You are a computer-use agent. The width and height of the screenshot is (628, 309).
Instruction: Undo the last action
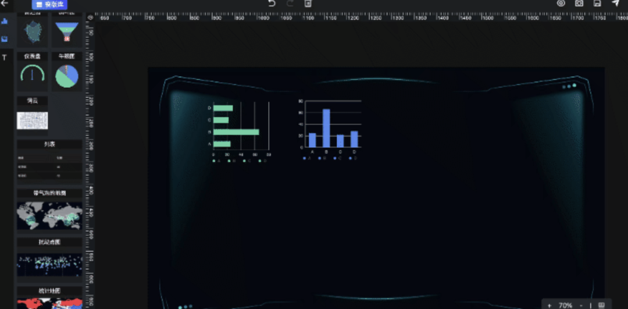click(272, 3)
